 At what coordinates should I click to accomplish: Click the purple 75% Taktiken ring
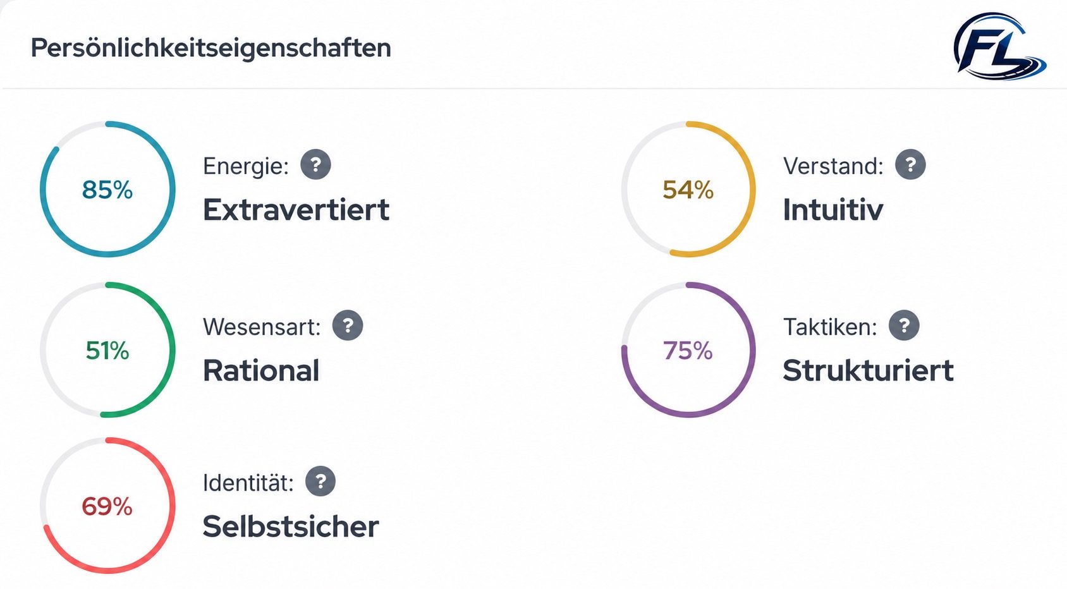tap(688, 349)
